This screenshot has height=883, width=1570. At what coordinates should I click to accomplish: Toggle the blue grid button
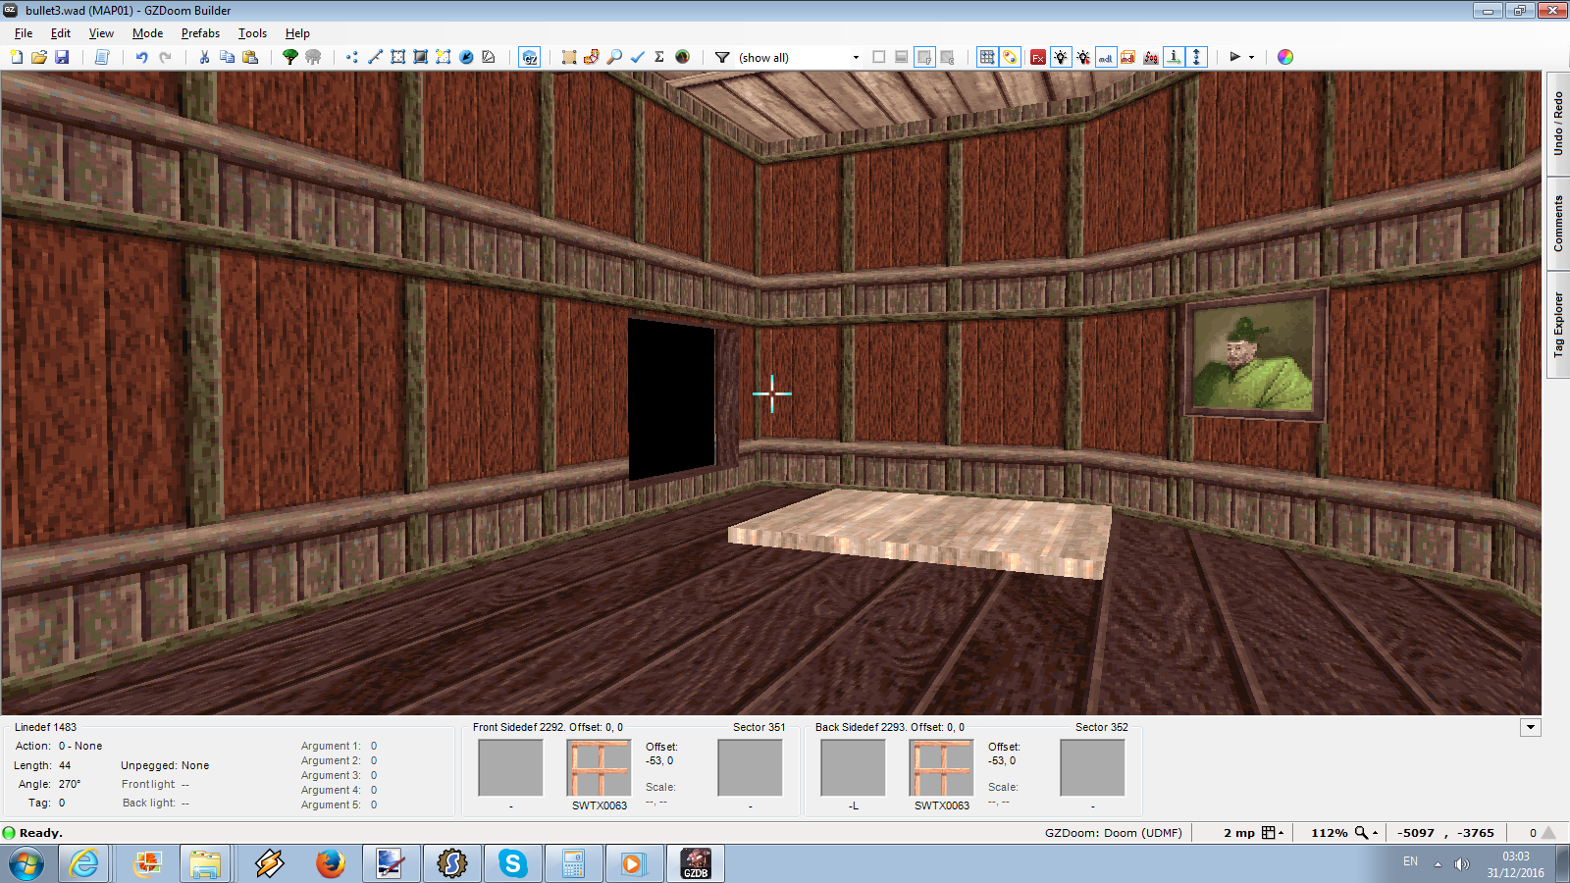[x=987, y=57]
